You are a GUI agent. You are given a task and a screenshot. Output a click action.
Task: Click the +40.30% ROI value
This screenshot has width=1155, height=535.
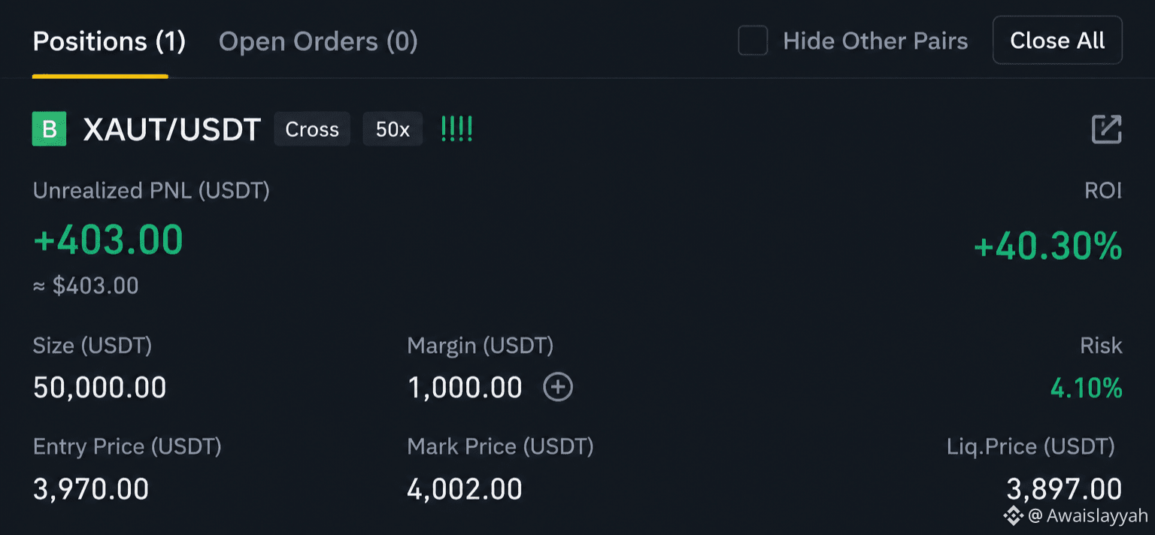pyautogui.click(x=1047, y=246)
